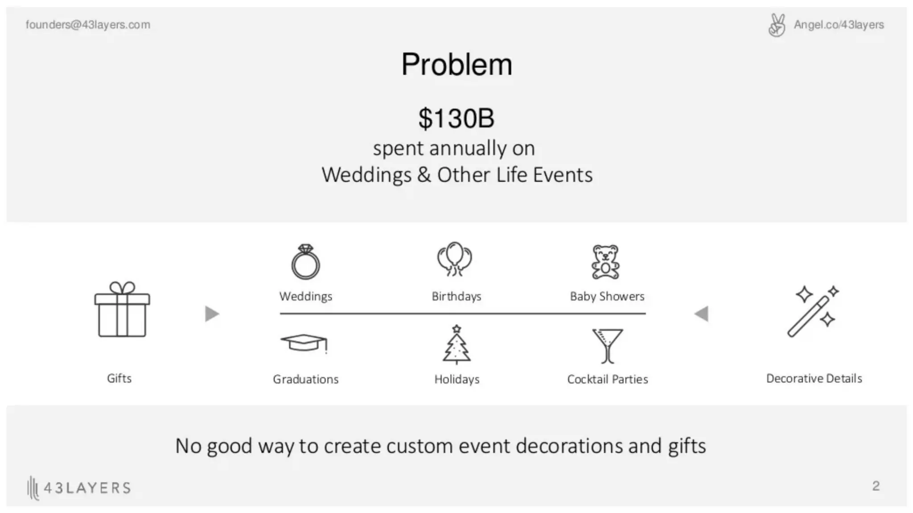Screen dimensions: 913x513
Task: Click the AngelList peace hand logo
Action: [777, 25]
